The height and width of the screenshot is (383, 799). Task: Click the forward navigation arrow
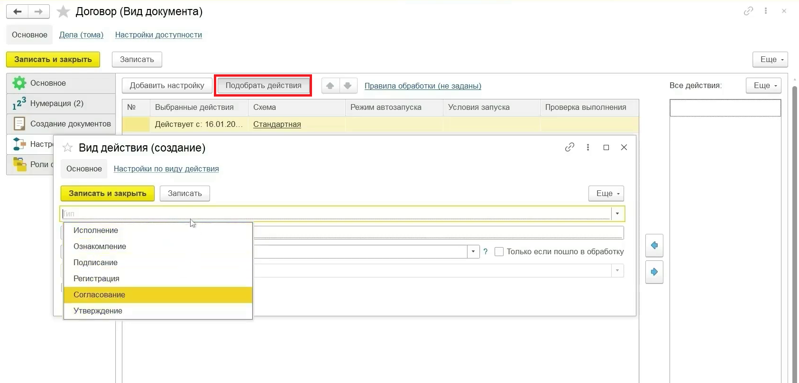(x=39, y=12)
